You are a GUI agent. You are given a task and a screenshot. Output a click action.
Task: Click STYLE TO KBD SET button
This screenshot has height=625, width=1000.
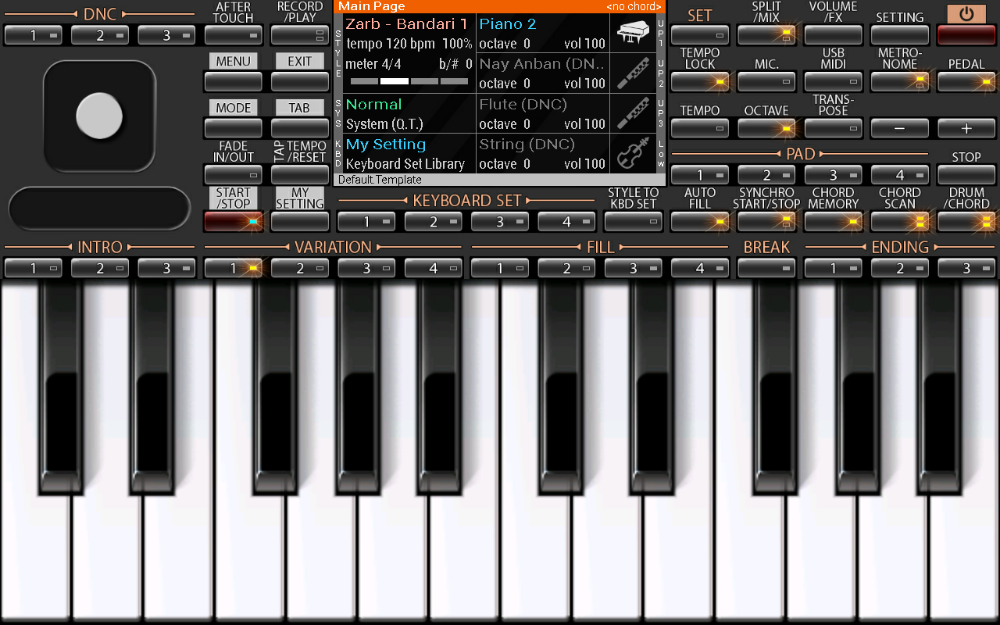[x=634, y=222]
